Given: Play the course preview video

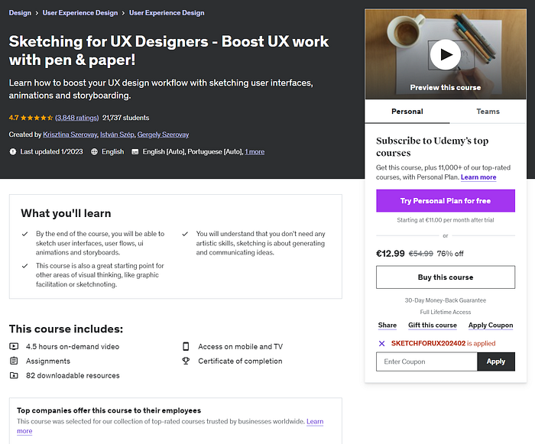Looking at the screenshot, I should point(446,54).
